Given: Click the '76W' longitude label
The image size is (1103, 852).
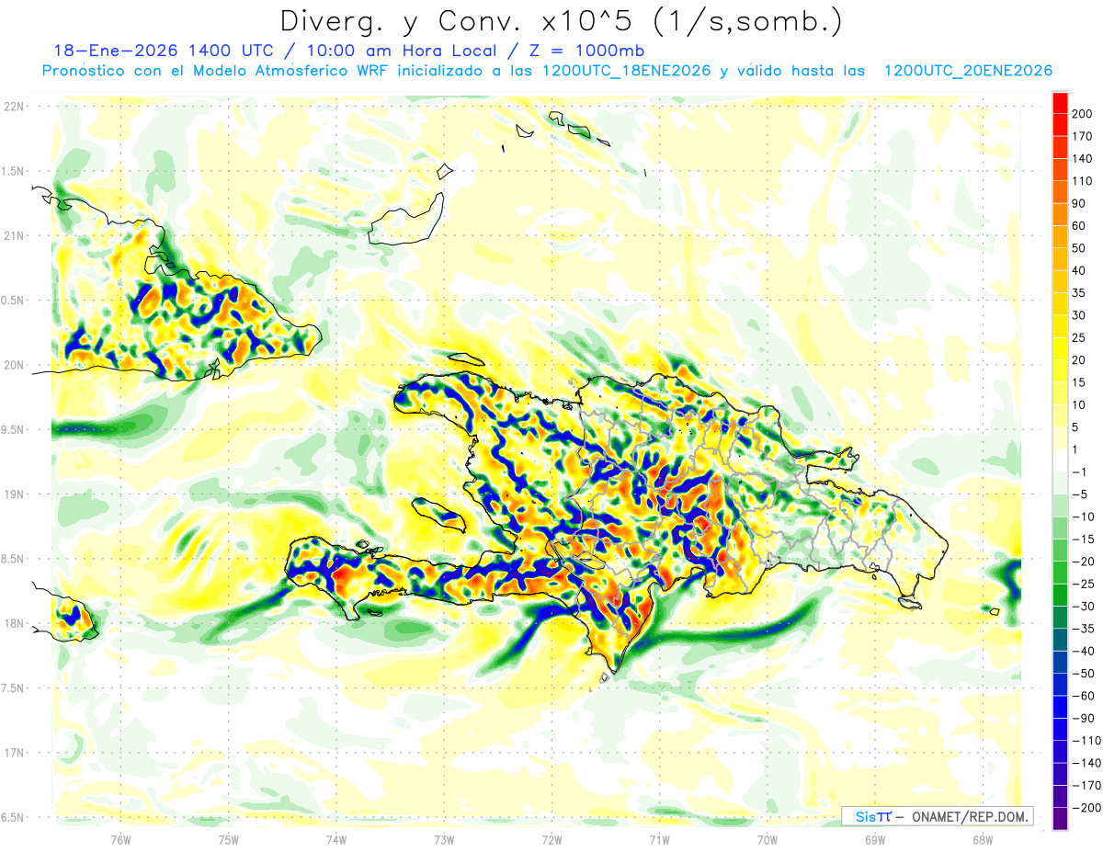Looking at the screenshot, I should point(120,839).
